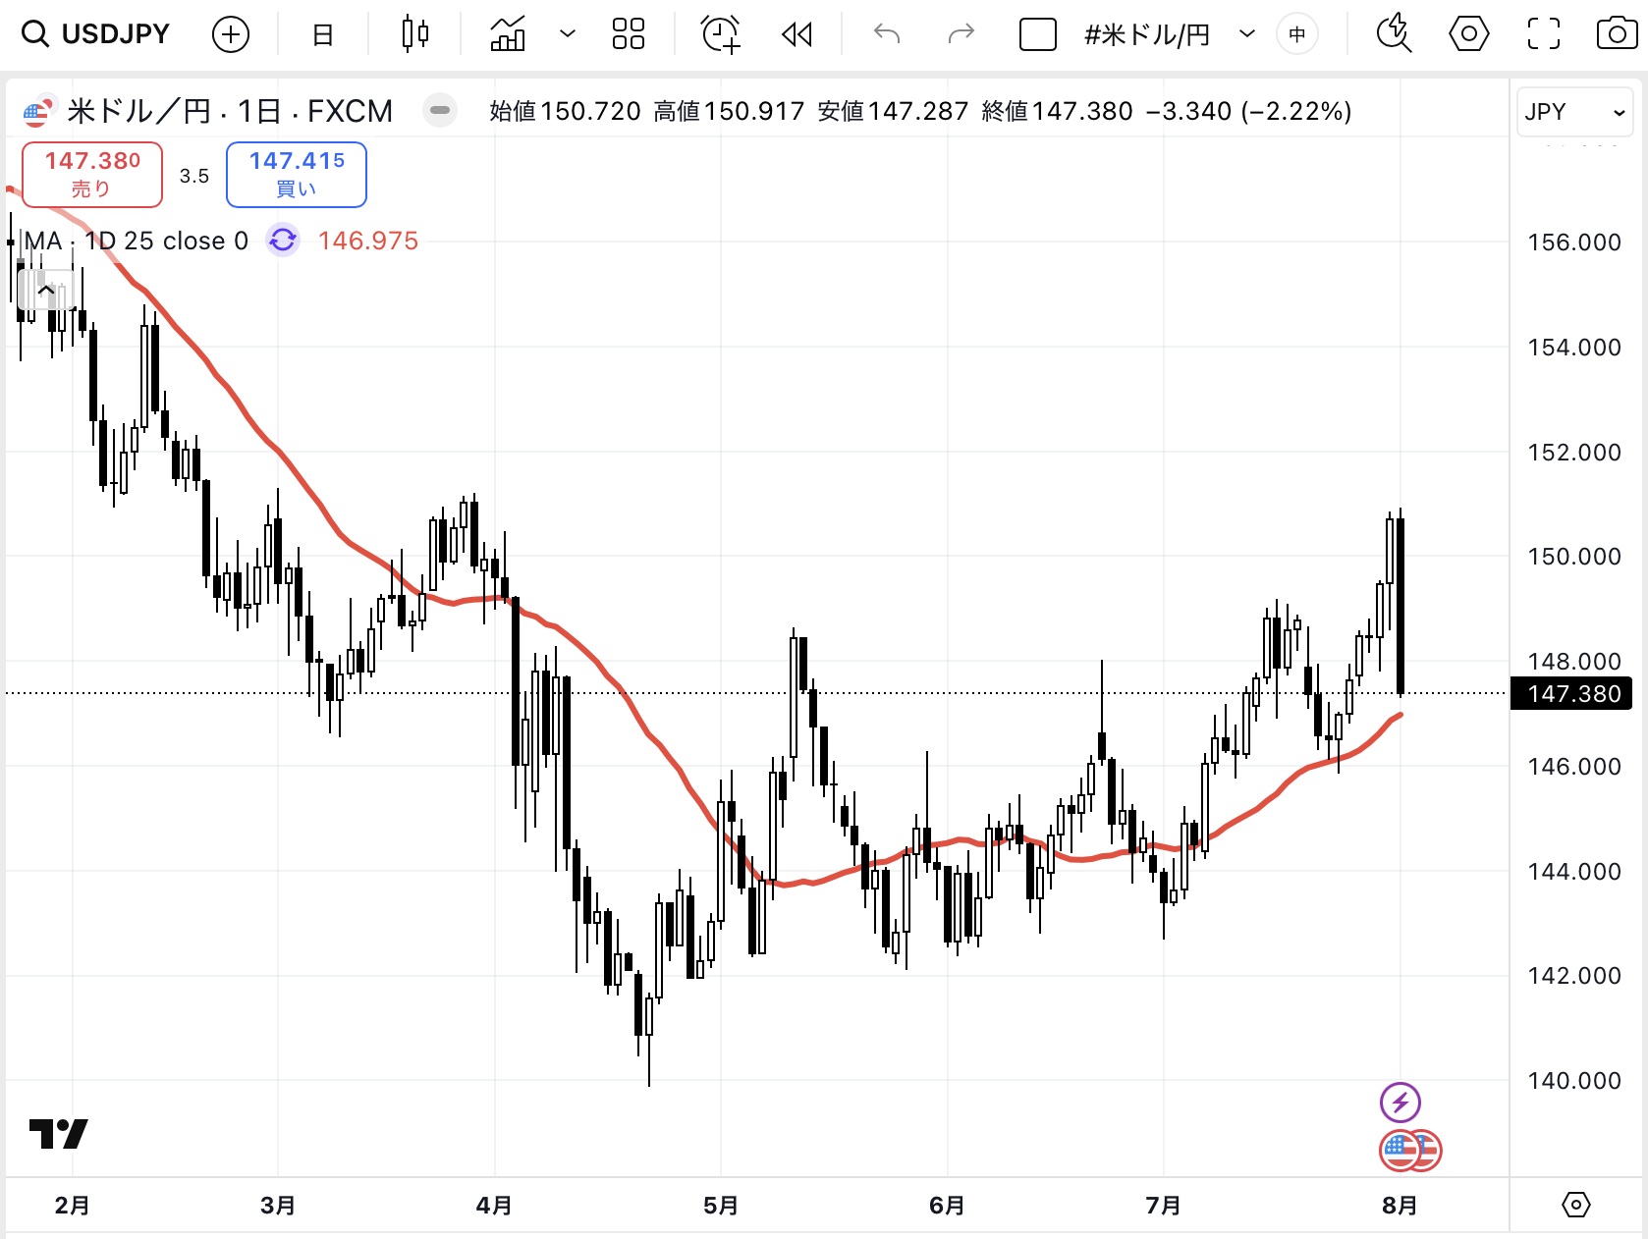
Task: Open the time axis settings hexagon icon
Action: [x=1575, y=1205]
